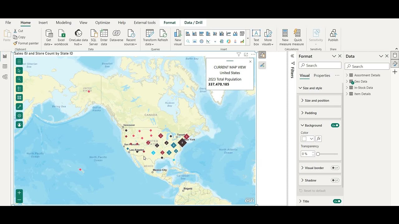
Task: Turn off the Background toggle
Action: [335, 125]
